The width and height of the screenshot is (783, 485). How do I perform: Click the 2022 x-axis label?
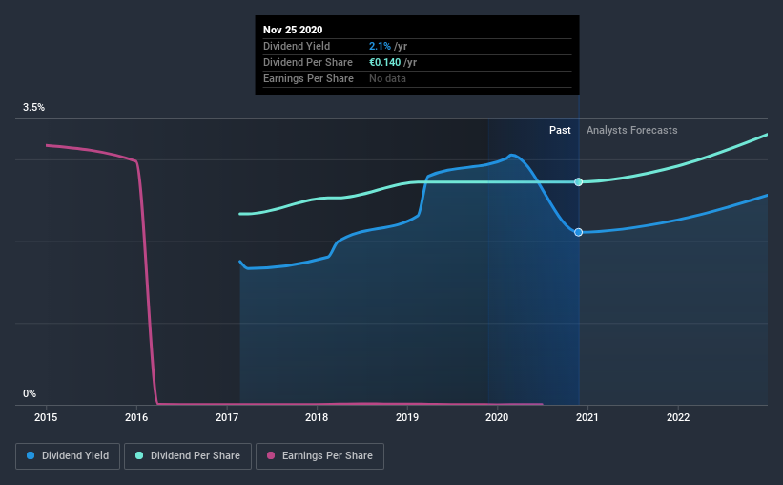[x=678, y=417]
